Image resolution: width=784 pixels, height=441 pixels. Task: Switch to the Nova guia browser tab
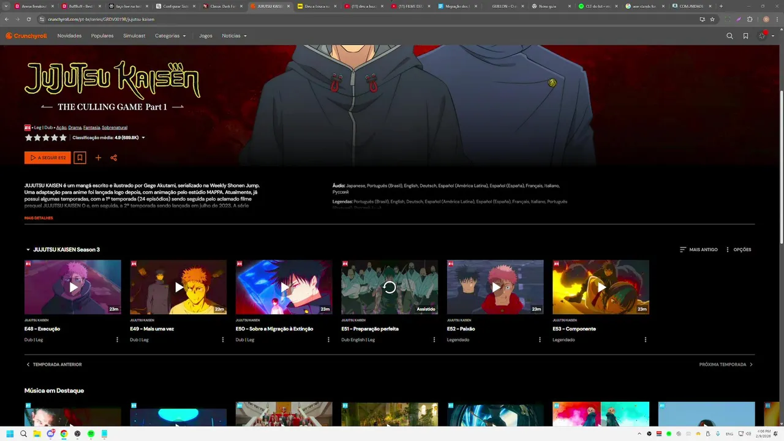[552, 6]
